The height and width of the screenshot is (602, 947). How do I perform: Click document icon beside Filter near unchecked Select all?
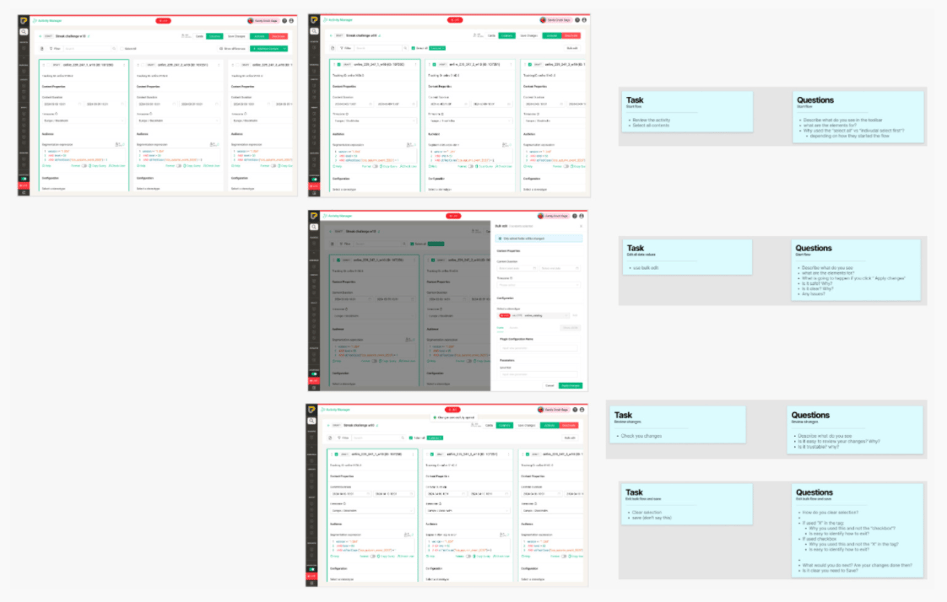[43, 49]
